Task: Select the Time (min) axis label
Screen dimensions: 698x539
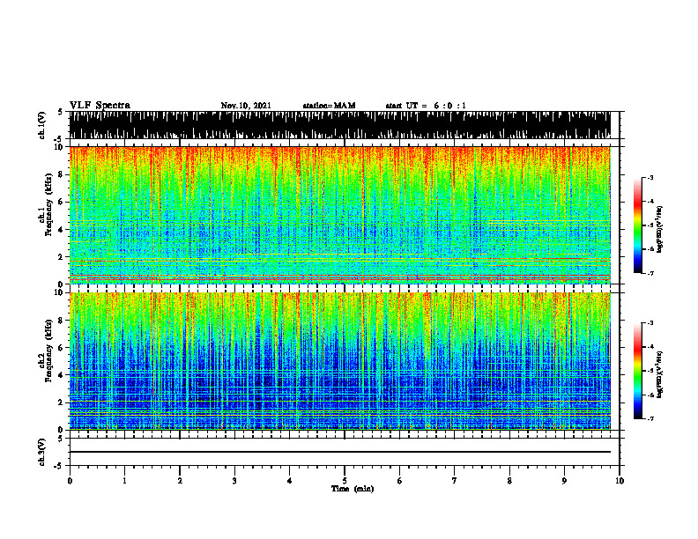Action: (x=353, y=489)
